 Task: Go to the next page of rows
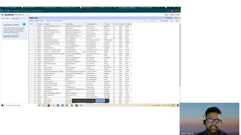(x=172, y=21)
